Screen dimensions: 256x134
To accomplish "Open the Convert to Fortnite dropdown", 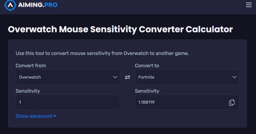I will point(187,77).
